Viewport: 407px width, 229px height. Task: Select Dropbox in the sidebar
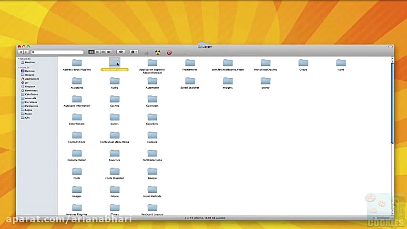(x=30, y=86)
